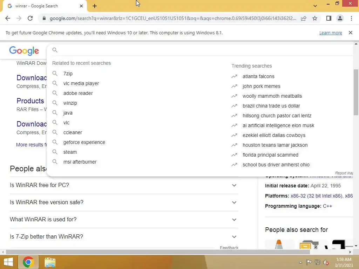Expand Is WinRAR free for PC?

click(x=124, y=185)
